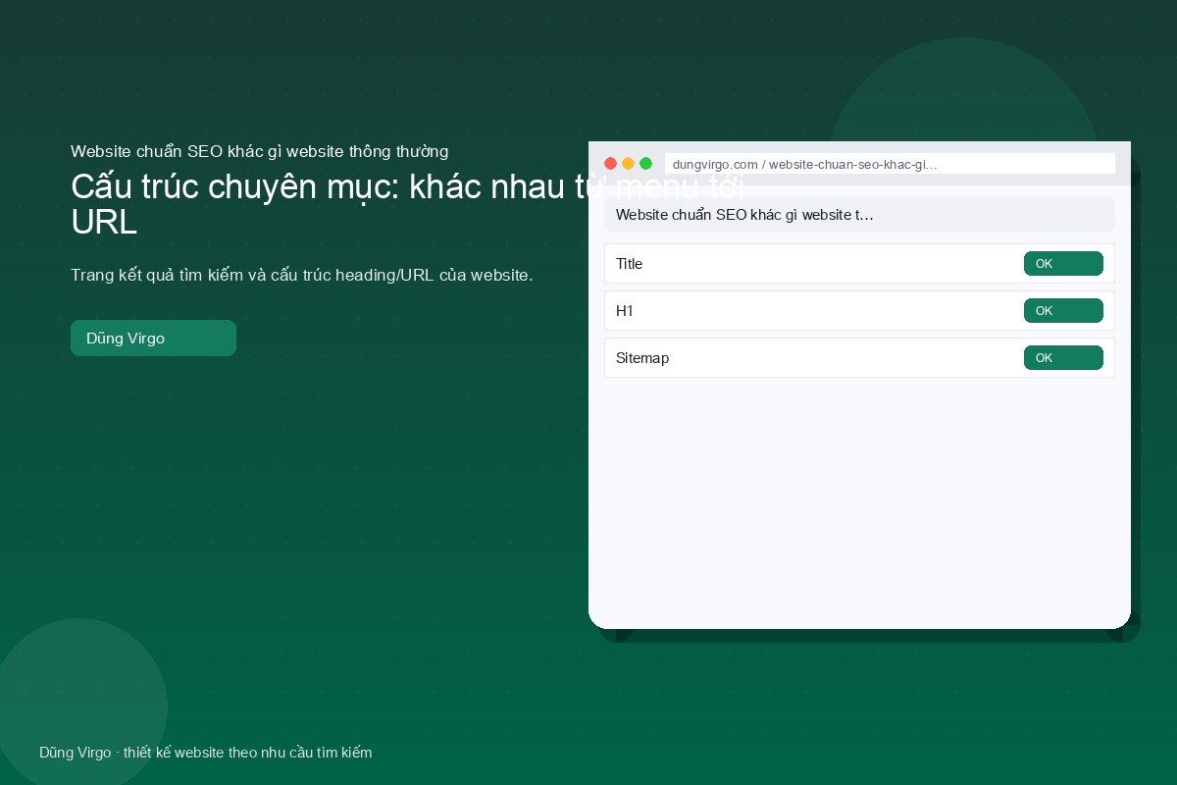
Task: Click the yellow minimize dot in mockup browser
Action: point(628,164)
